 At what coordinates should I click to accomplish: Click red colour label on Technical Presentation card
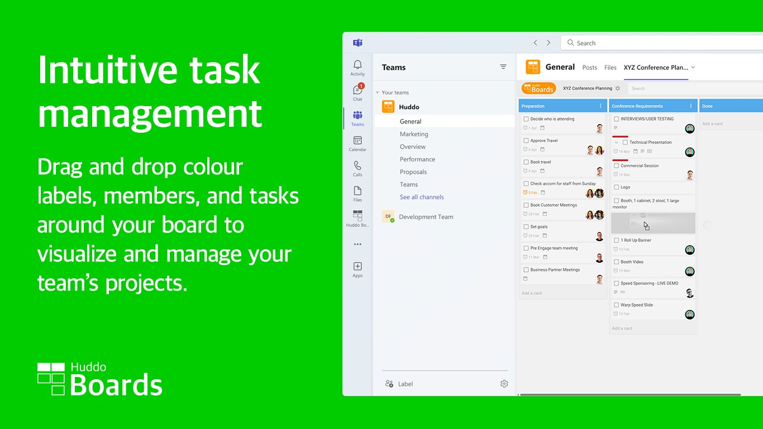621,137
